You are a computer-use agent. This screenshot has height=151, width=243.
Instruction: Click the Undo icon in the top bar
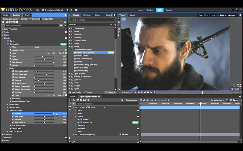click(x=67, y=10)
